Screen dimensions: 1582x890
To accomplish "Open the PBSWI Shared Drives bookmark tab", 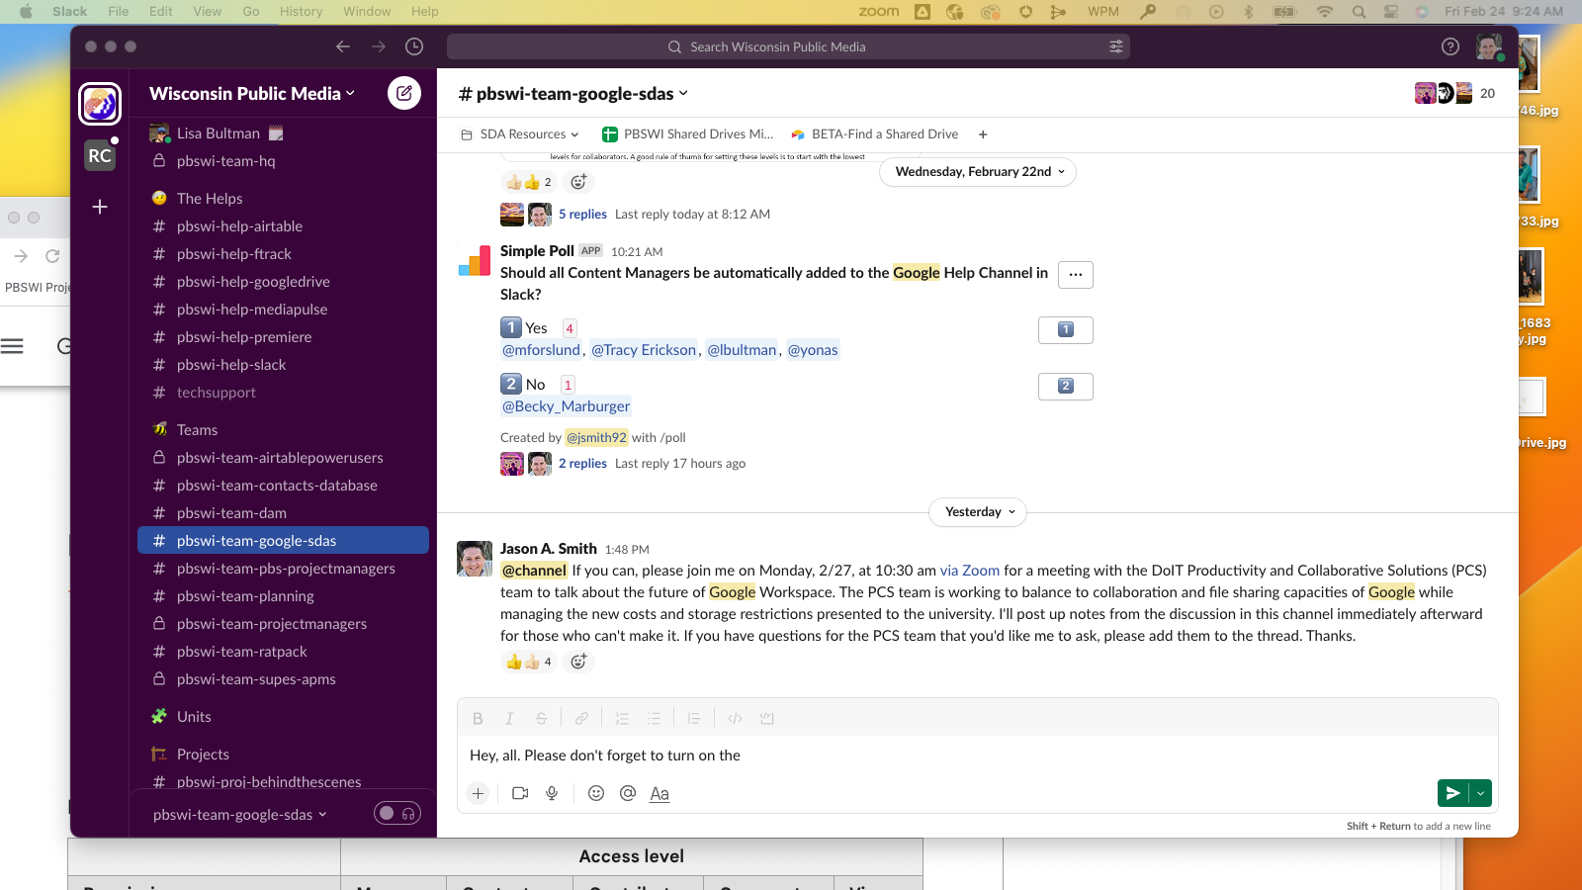I will coord(688,134).
